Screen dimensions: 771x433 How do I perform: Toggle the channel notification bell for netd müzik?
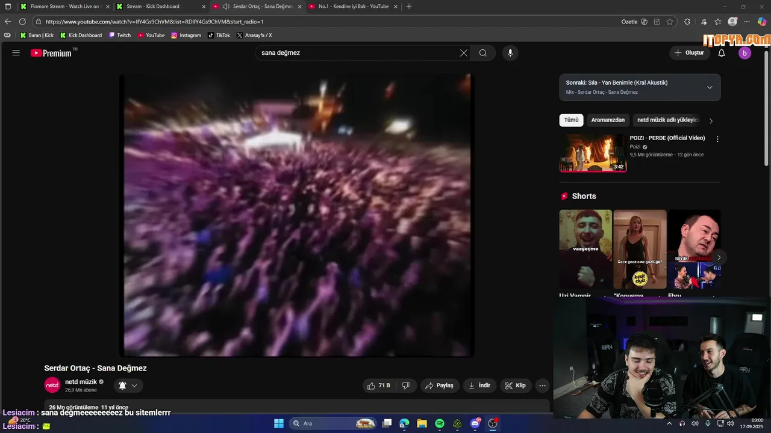coord(122,385)
